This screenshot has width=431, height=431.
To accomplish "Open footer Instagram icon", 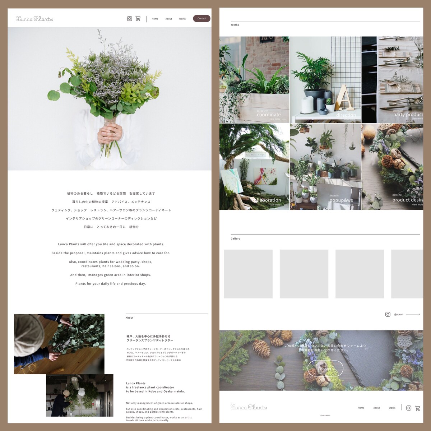I will (x=409, y=408).
